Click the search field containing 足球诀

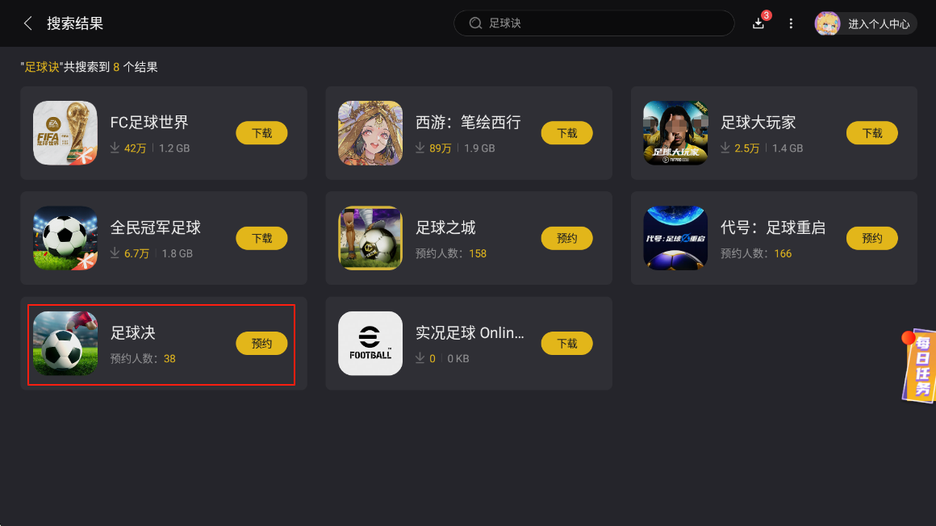(594, 23)
